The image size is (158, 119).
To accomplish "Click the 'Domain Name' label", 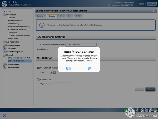I will pos(42,49).
